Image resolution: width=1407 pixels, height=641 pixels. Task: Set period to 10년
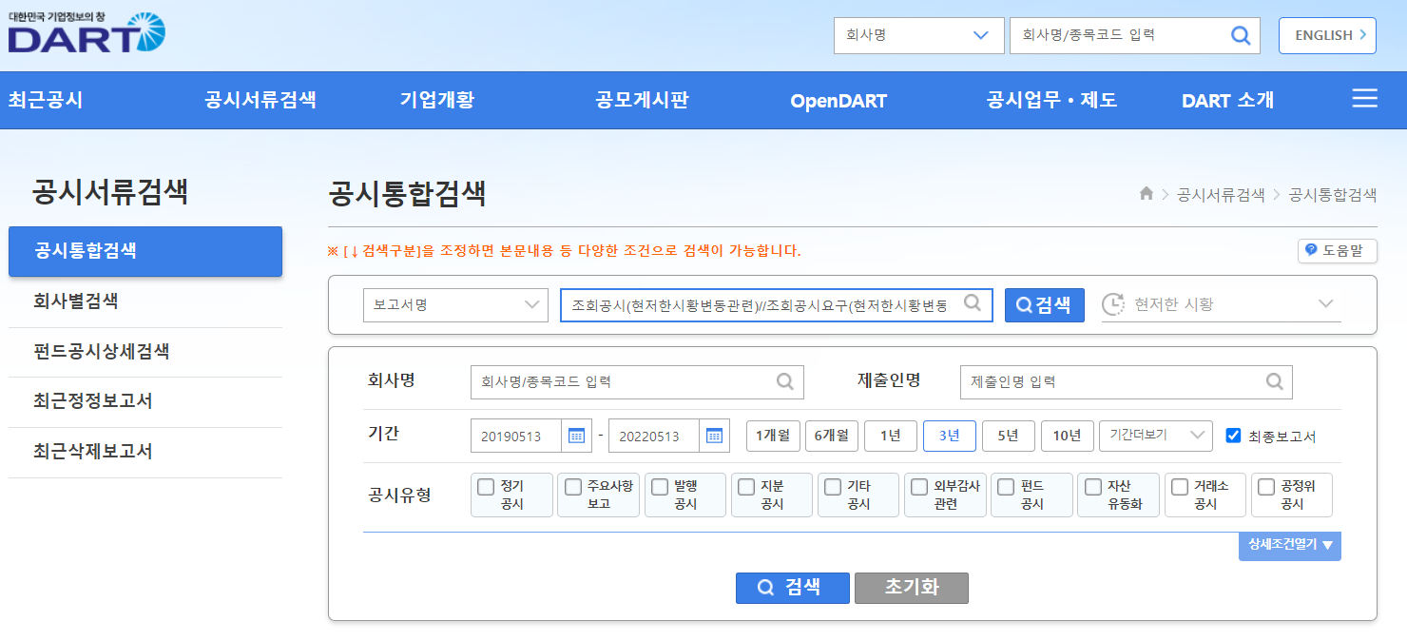pyautogui.click(x=1068, y=436)
